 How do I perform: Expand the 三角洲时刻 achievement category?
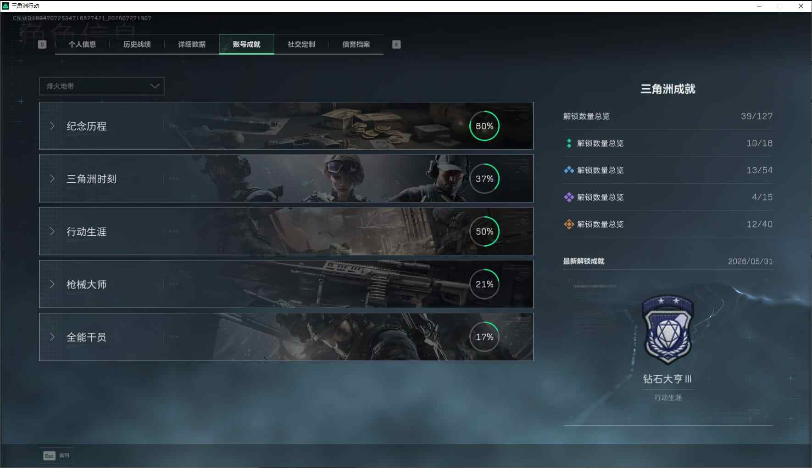coord(286,179)
